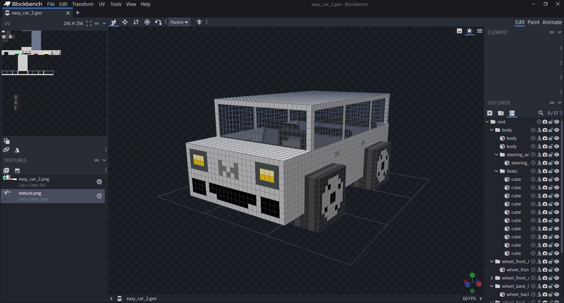Viewport: 564px width, 303px height.
Task: Click the Add Group folder icon
Action: pyautogui.click(x=501, y=113)
